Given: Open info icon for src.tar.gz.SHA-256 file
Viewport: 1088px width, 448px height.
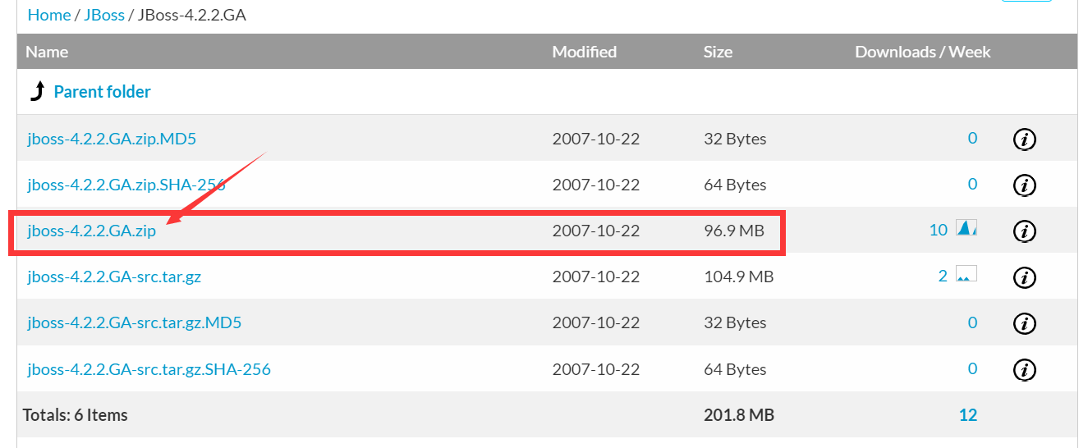Looking at the screenshot, I should pyautogui.click(x=1024, y=369).
